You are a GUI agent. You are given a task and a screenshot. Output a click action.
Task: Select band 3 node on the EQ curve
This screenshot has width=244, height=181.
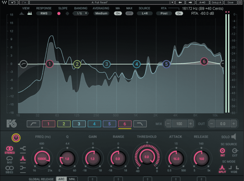coord(107,64)
